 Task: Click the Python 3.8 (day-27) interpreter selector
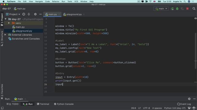pyautogui.click(x=175, y=108)
